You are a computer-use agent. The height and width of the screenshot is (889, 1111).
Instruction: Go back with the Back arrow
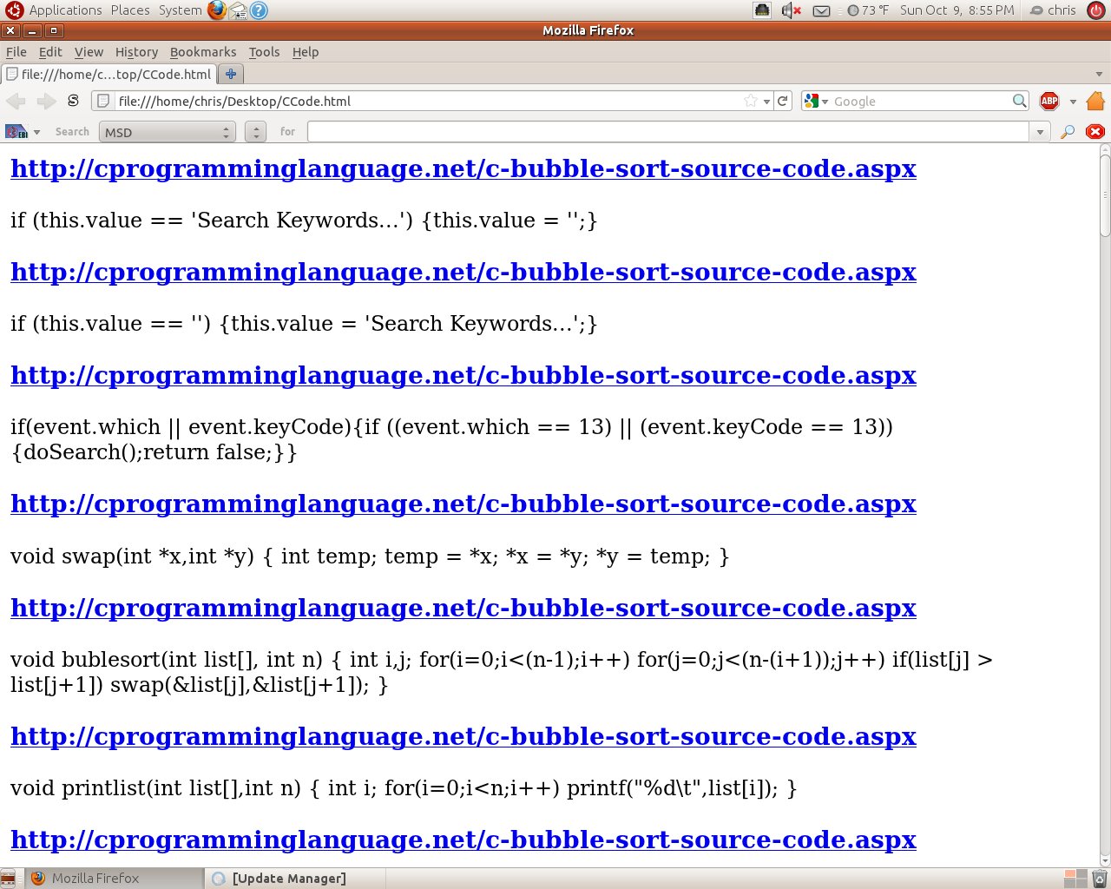16,102
